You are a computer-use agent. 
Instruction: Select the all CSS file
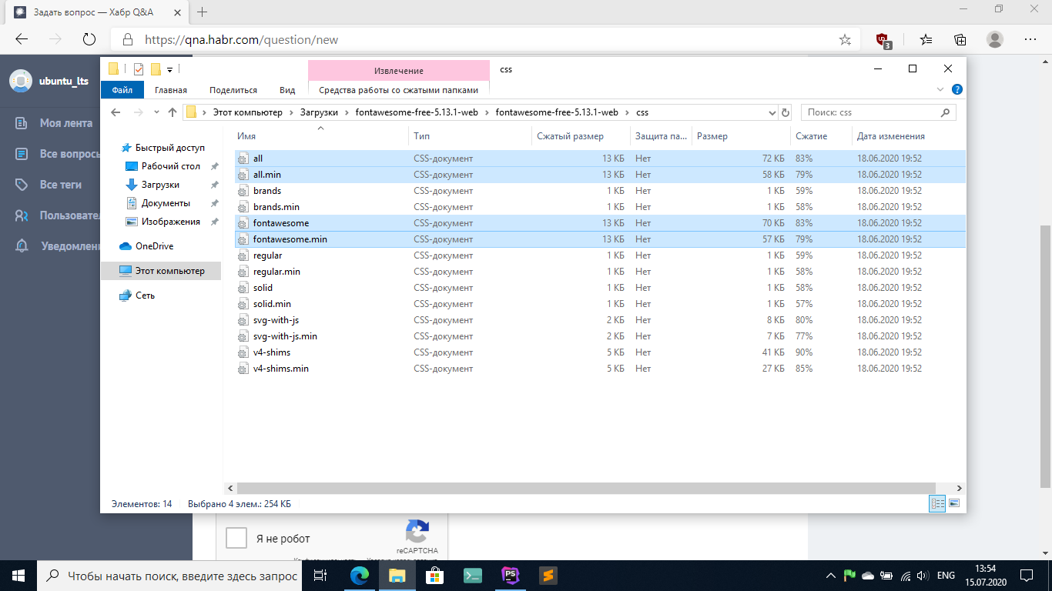coord(600,159)
